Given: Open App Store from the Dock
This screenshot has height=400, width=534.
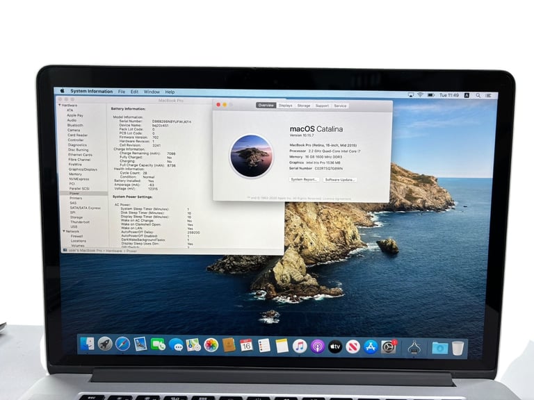Looking at the screenshot, I should coord(371,347).
